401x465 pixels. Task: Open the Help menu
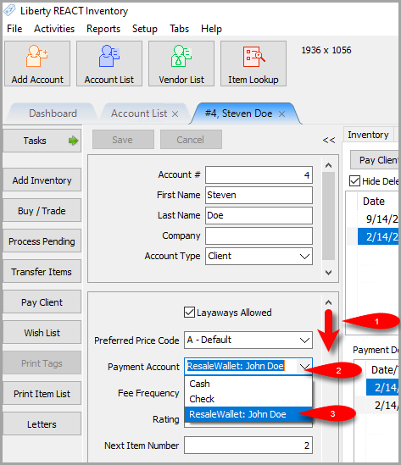211,29
